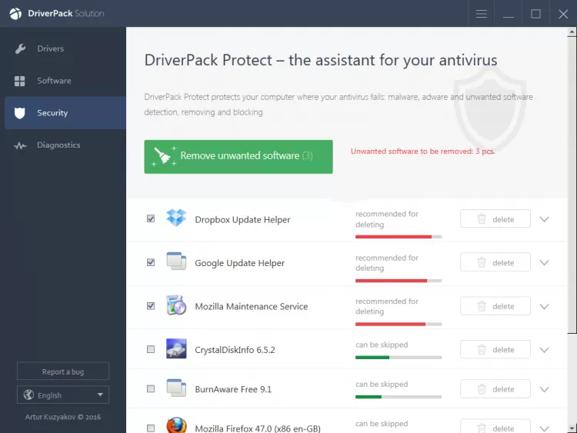Click the pulse icon beside Diagnostics
Image resolution: width=577 pixels, height=433 pixels.
(x=20, y=145)
